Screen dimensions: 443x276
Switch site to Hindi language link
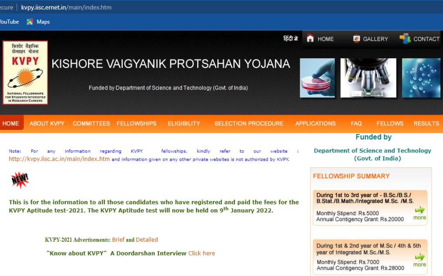tap(291, 39)
